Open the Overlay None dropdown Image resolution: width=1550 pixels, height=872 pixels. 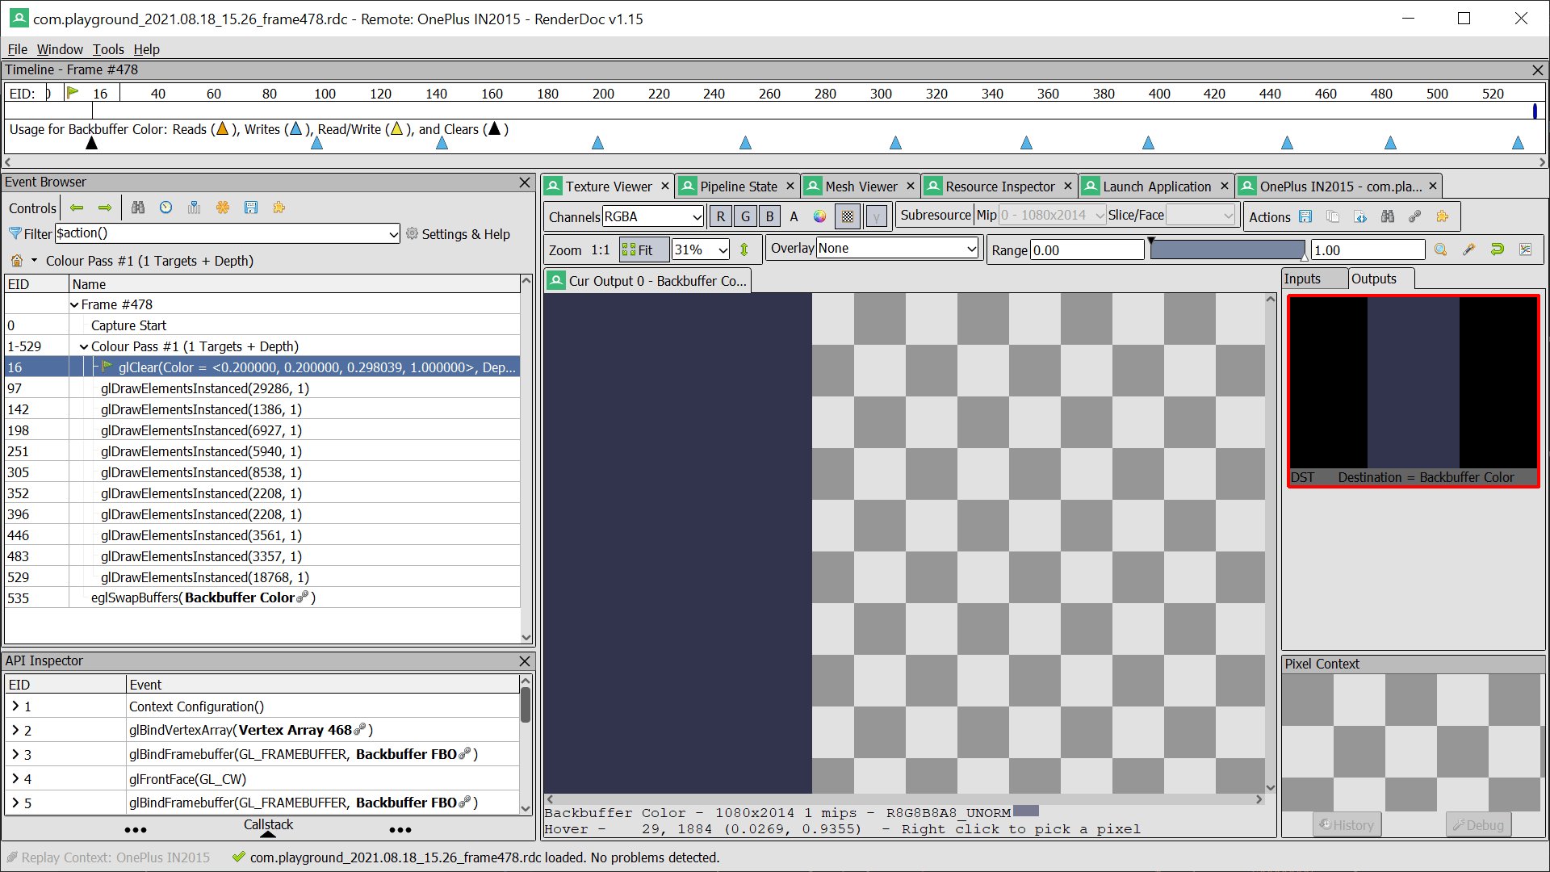[897, 249]
